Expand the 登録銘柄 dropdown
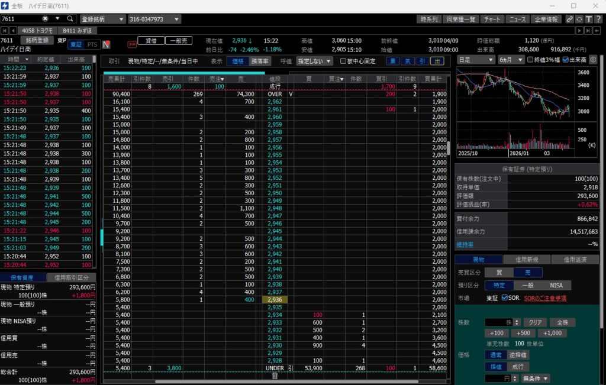 (102, 19)
